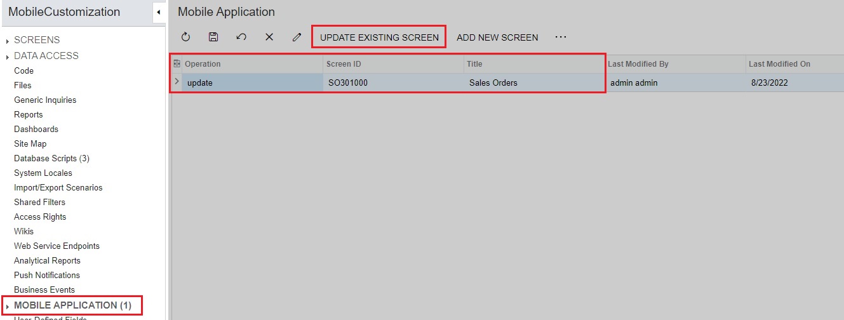Image resolution: width=844 pixels, height=320 pixels.
Task: Click the Refresh icon in toolbar
Action: [185, 37]
